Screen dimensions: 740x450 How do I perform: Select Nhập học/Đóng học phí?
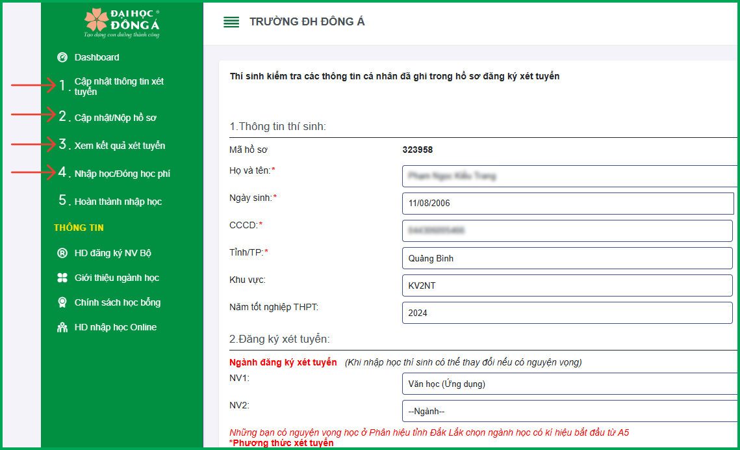(x=122, y=174)
